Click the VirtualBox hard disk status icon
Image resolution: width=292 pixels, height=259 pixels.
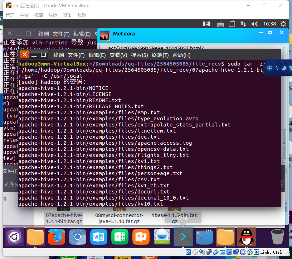point(188,252)
